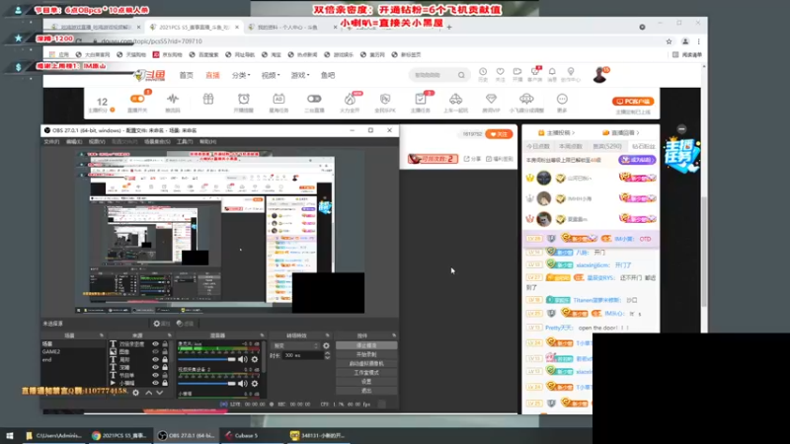Open the 小飞碟 UFO icon
The width and height of the screenshot is (790, 444).
tap(526, 100)
